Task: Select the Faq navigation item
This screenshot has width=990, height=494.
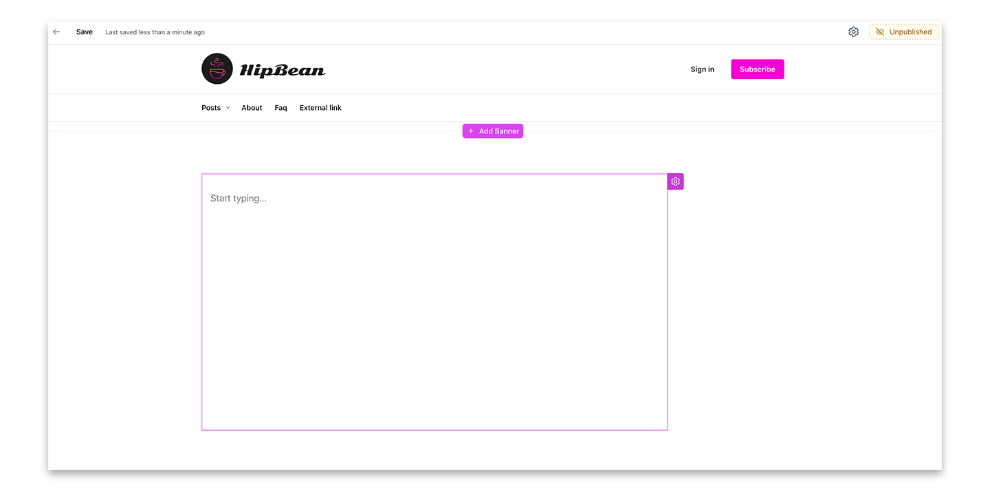Action: coord(280,108)
